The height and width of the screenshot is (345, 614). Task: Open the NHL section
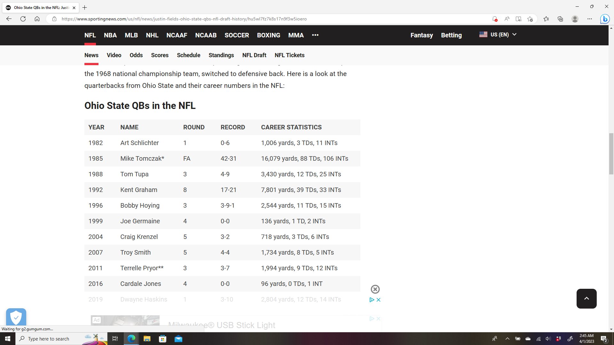pyautogui.click(x=152, y=35)
